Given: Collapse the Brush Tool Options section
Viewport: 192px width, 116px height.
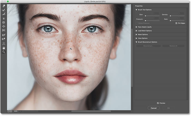Looking at the screenshot, I should click(137, 10).
